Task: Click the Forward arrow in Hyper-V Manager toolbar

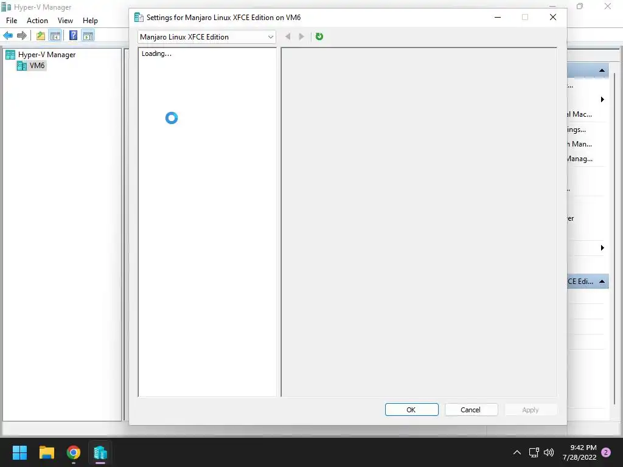Action: 22,36
